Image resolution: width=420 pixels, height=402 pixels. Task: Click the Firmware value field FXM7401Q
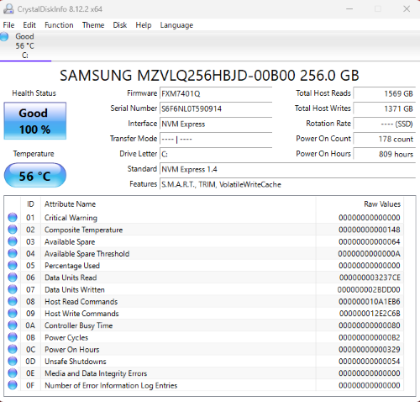click(216, 93)
